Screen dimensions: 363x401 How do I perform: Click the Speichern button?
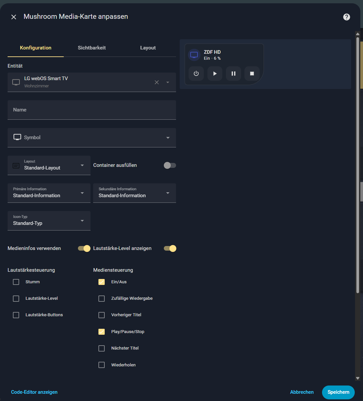click(338, 392)
